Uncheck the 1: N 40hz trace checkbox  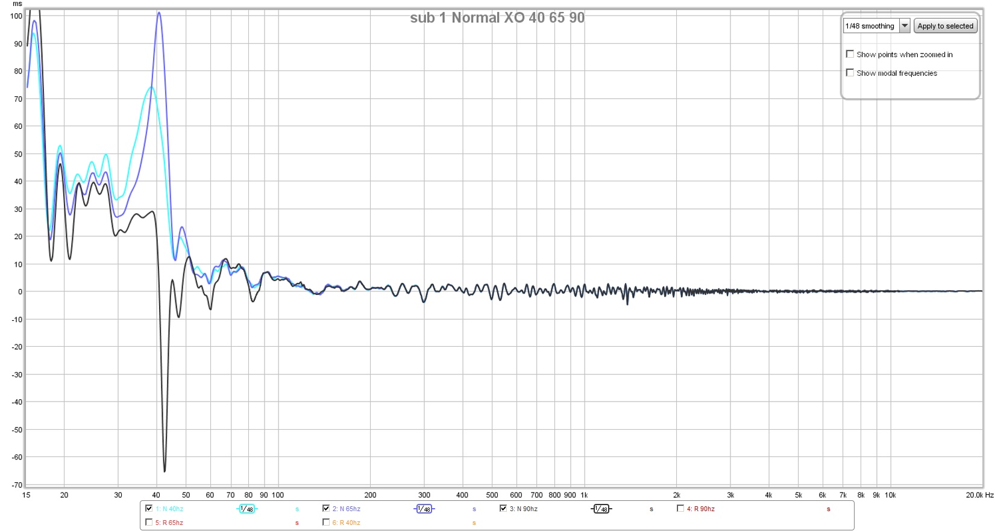click(x=149, y=509)
